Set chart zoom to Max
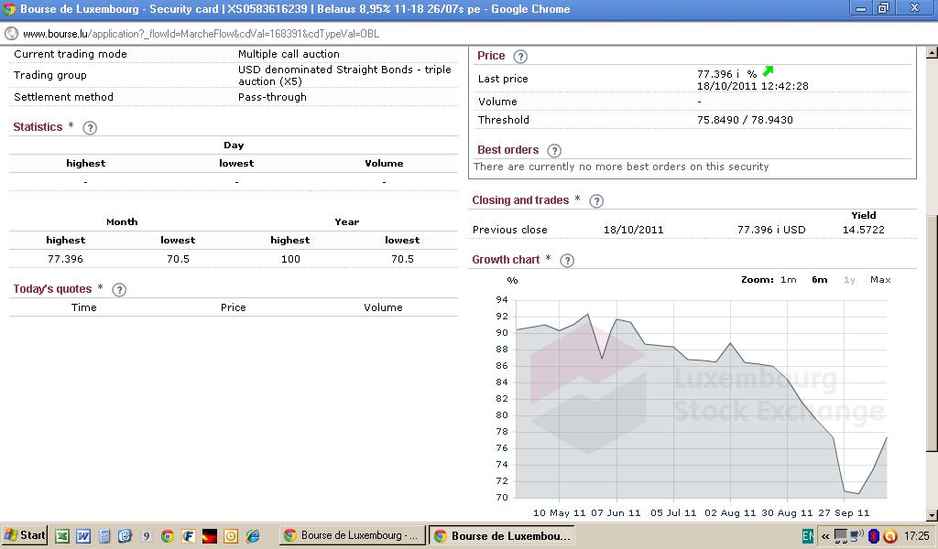Screen dimensions: 938x549 pos(880,280)
